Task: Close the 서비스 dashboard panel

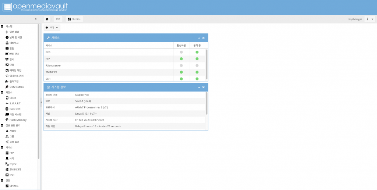Action: click(203, 38)
